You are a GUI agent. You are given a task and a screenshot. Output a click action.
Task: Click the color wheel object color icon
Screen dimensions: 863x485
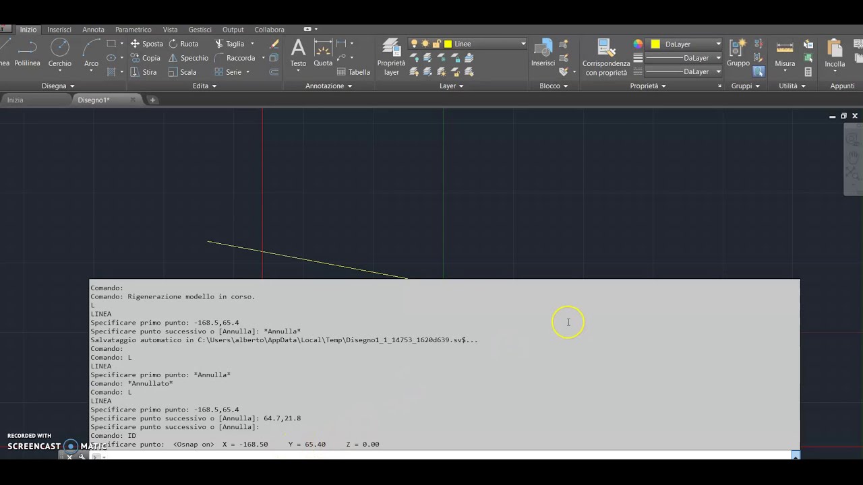tap(638, 44)
